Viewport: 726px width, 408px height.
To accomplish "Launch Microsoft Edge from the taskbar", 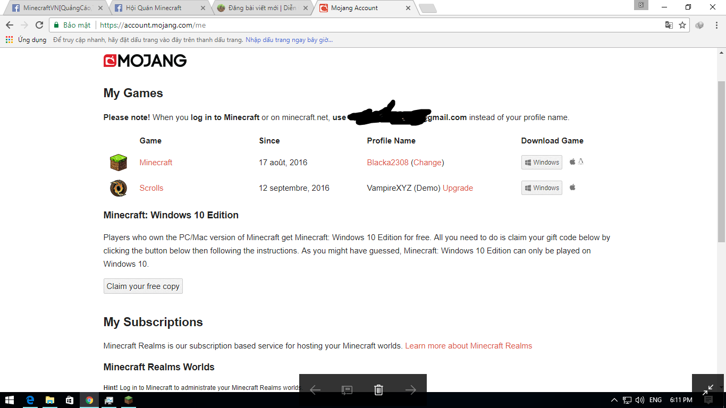I will point(30,400).
